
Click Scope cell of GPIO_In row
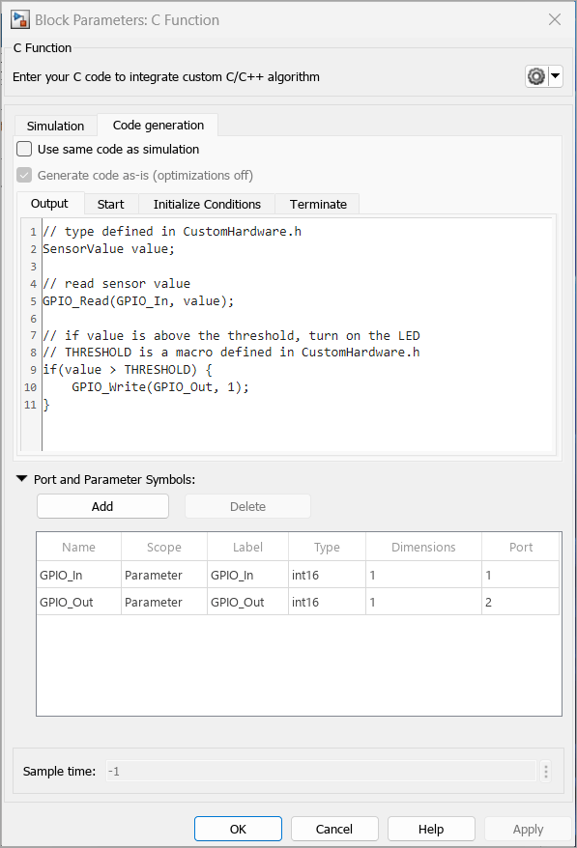pos(164,575)
